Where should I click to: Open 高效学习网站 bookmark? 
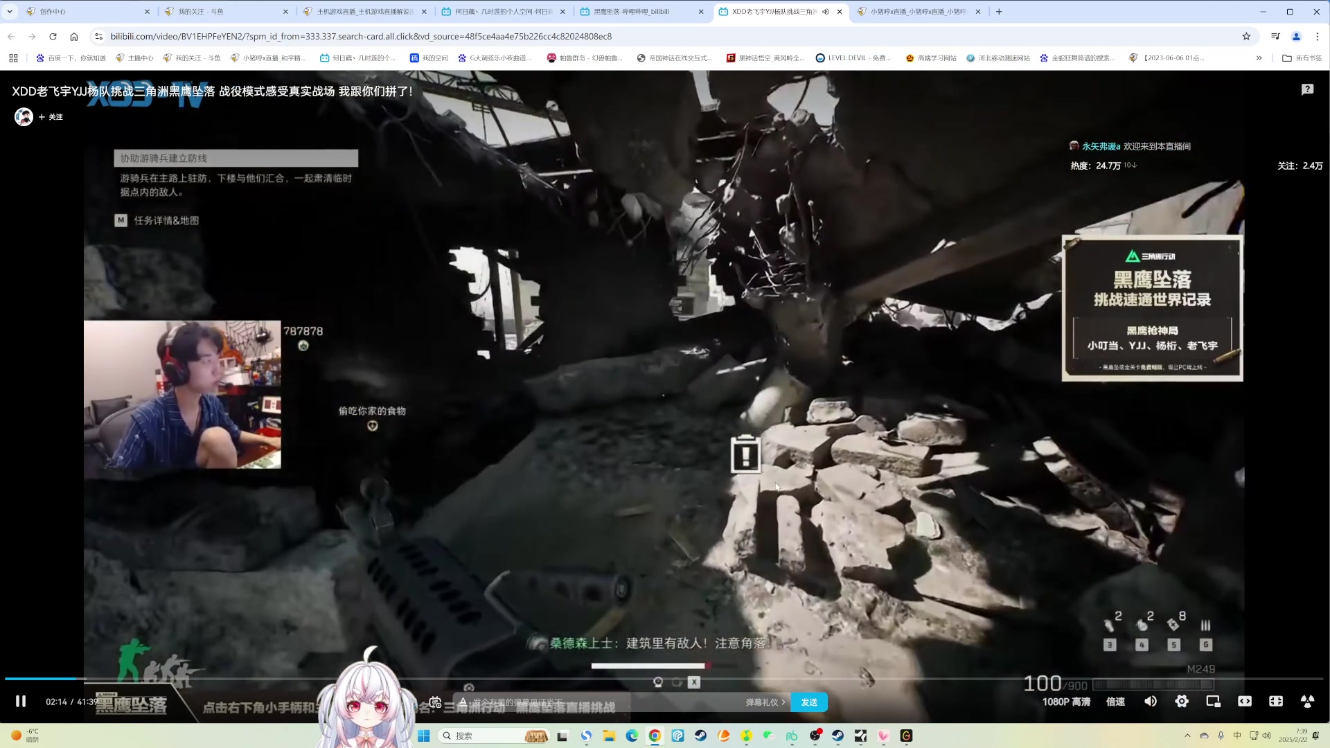pos(930,58)
